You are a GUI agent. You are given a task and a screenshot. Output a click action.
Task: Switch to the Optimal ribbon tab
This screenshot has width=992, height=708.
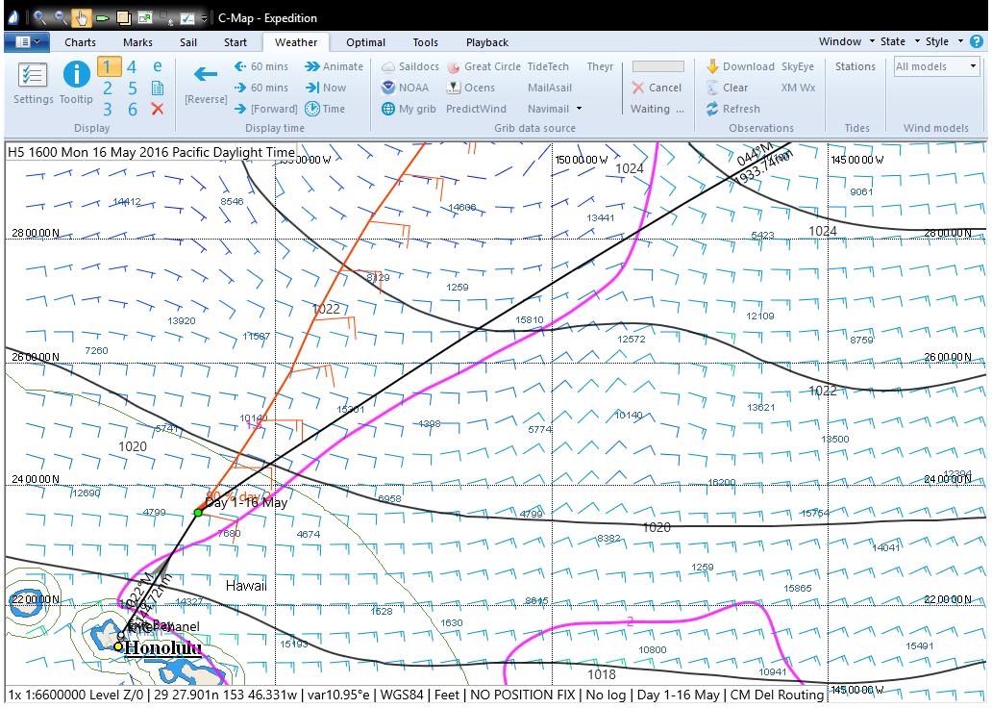click(x=365, y=42)
